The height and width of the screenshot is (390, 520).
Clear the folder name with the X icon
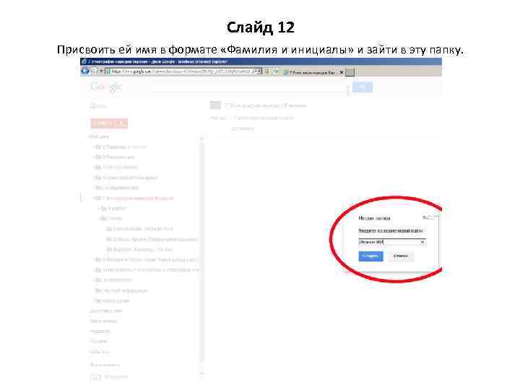point(422,242)
